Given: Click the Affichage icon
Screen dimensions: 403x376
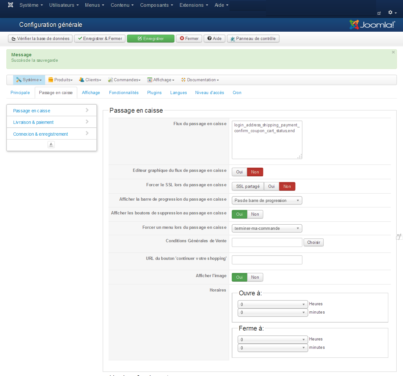Looking at the screenshot, I should pyautogui.click(x=150, y=80).
